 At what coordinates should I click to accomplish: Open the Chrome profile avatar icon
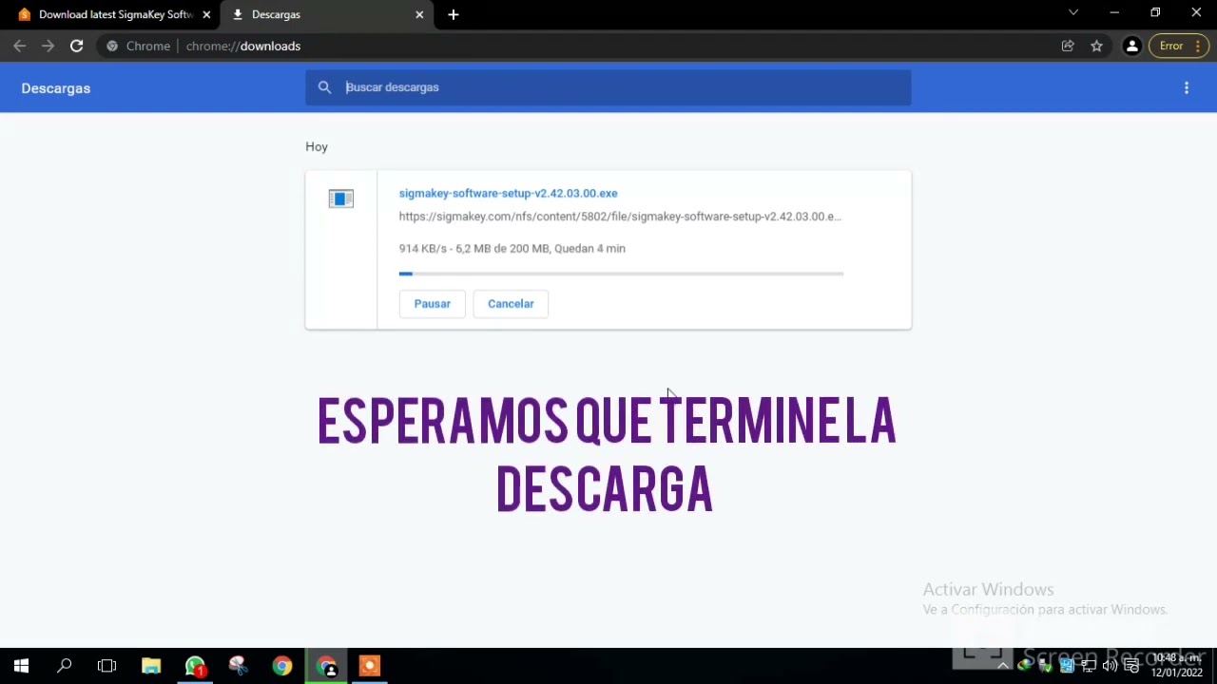click(1131, 46)
